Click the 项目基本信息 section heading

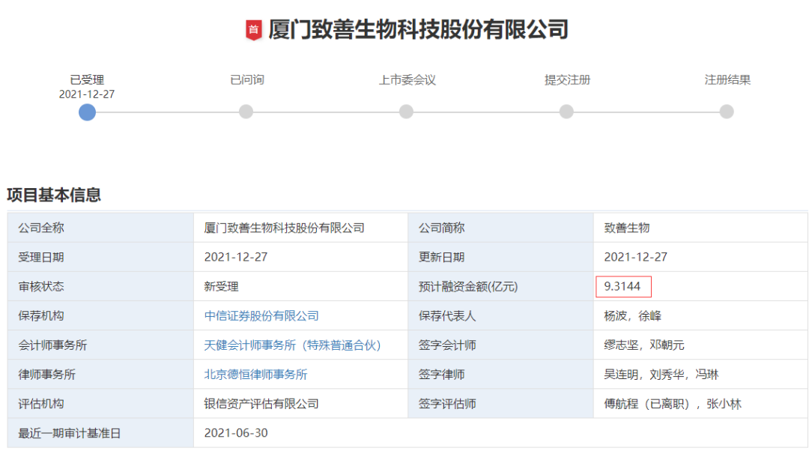click(54, 195)
